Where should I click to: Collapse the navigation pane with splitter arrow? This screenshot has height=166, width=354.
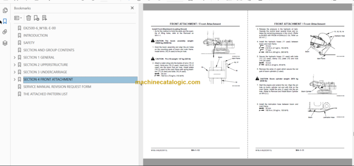(141, 84)
